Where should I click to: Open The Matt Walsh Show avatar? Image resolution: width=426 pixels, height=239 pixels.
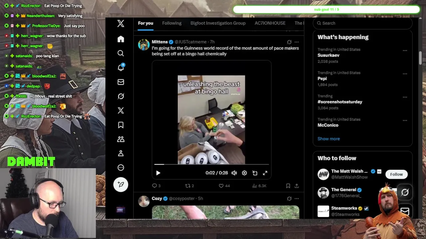[323, 174]
